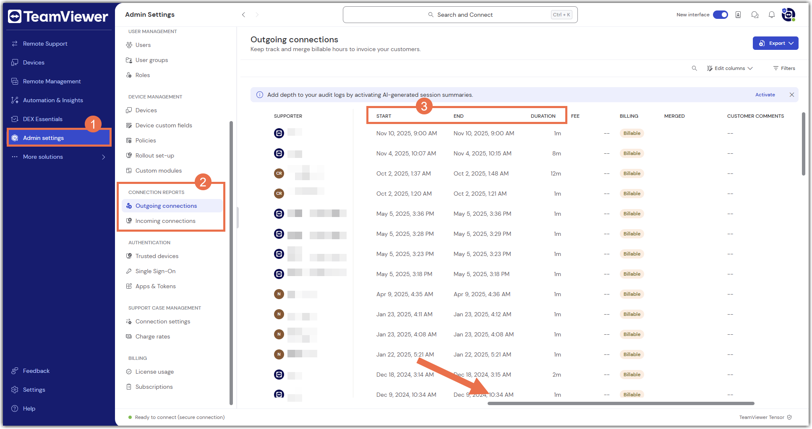Open User groups settings
812x429 pixels.
click(x=151, y=60)
